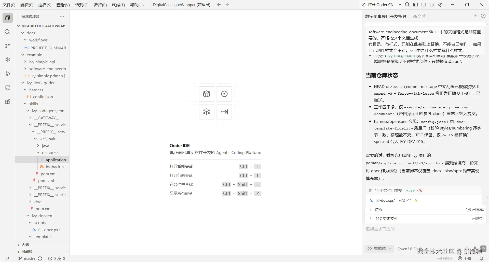This screenshot has height=262, width=489.
Task: Open the Run and Debug view
Action: coord(8,74)
